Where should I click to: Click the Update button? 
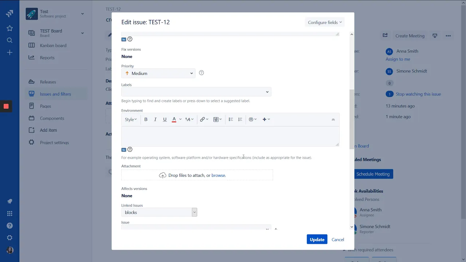(317, 239)
